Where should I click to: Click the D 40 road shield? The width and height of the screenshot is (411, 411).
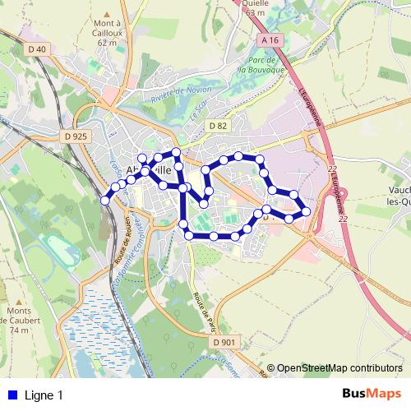37,49
